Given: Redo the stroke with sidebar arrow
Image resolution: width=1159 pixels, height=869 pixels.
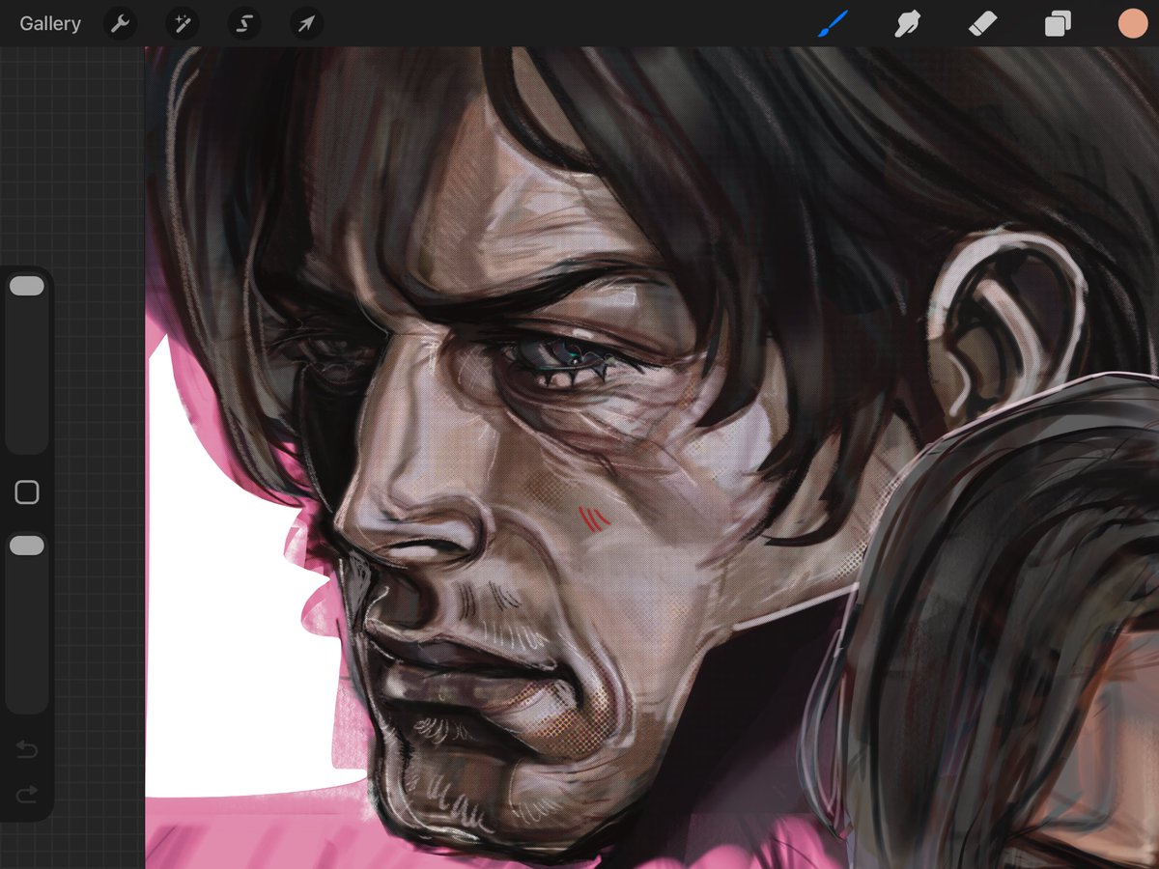Looking at the screenshot, I should tap(27, 794).
